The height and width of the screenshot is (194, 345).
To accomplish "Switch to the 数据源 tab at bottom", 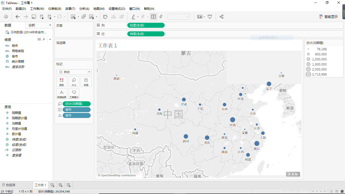I will click(x=9, y=185).
